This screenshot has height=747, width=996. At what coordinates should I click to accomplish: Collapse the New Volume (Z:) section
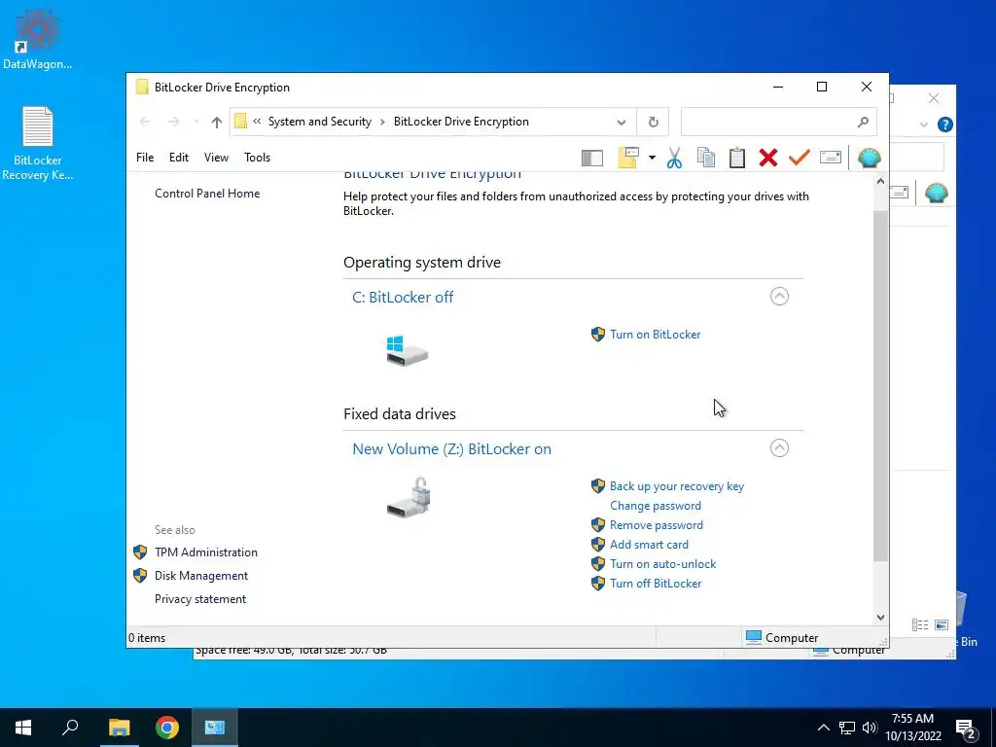click(779, 447)
